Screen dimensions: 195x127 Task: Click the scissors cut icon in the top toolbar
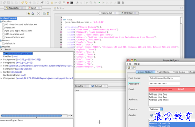coord(30,3)
